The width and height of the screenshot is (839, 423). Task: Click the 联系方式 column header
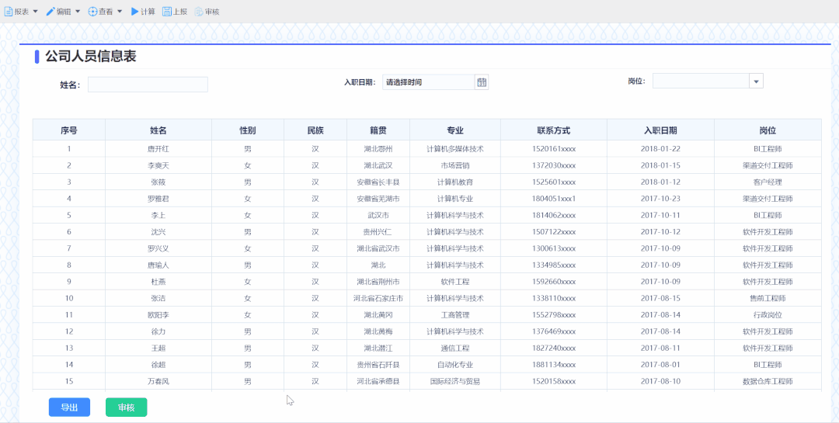(x=553, y=130)
